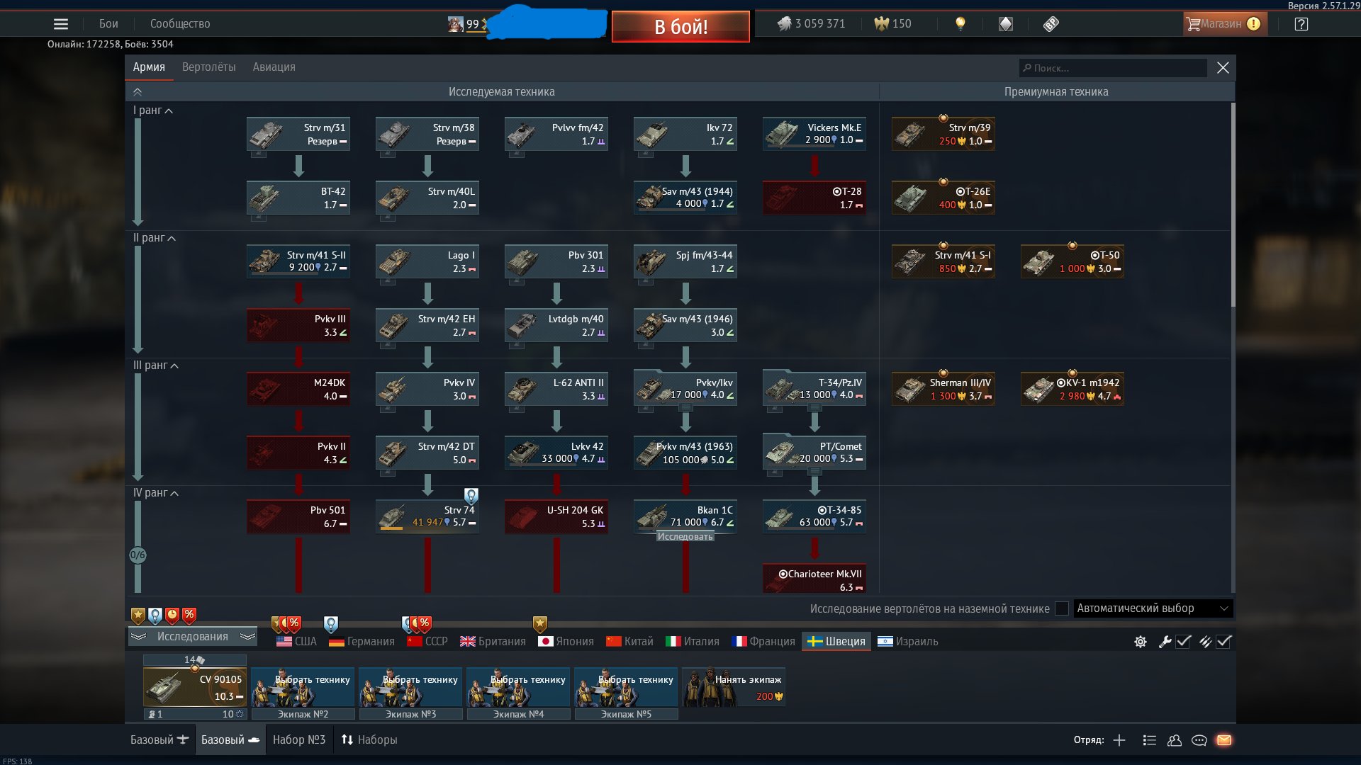Expand the T-34/Pz.IV vehicle group
The height and width of the screenshot is (765, 1361).
pyautogui.click(x=815, y=407)
